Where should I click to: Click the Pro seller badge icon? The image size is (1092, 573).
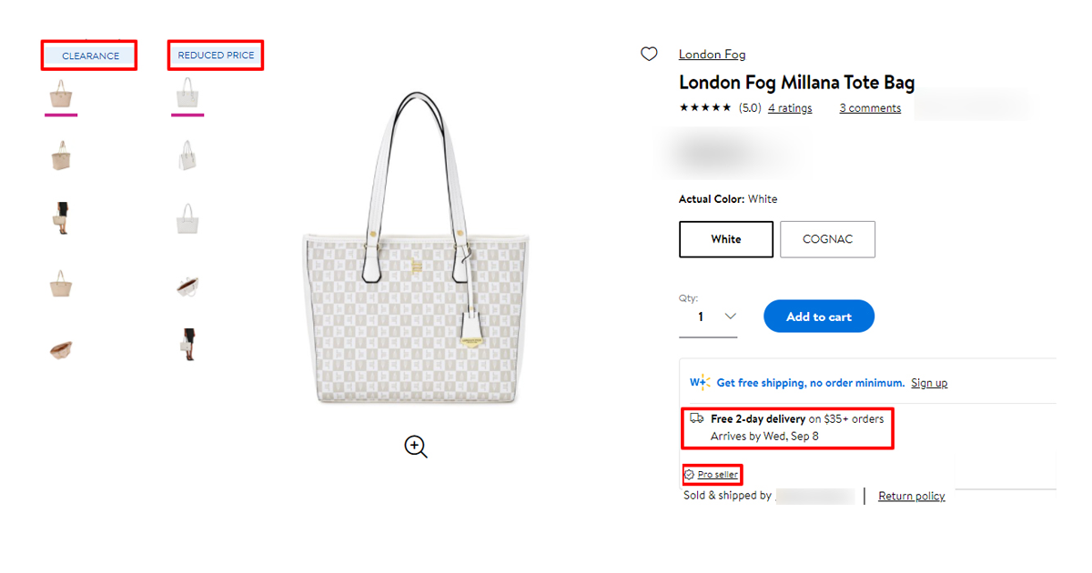coord(690,474)
